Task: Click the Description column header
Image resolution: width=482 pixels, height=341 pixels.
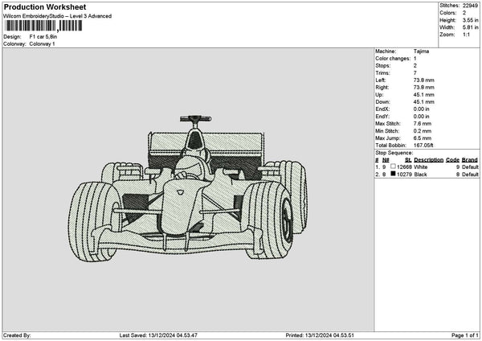Action: [428, 159]
